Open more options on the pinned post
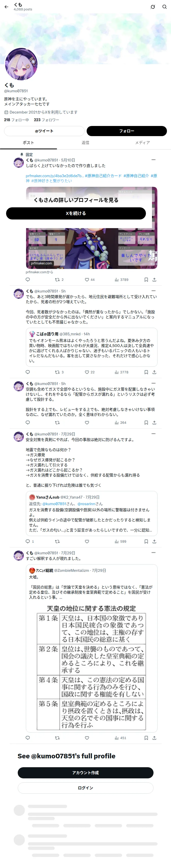 tap(153, 160)
